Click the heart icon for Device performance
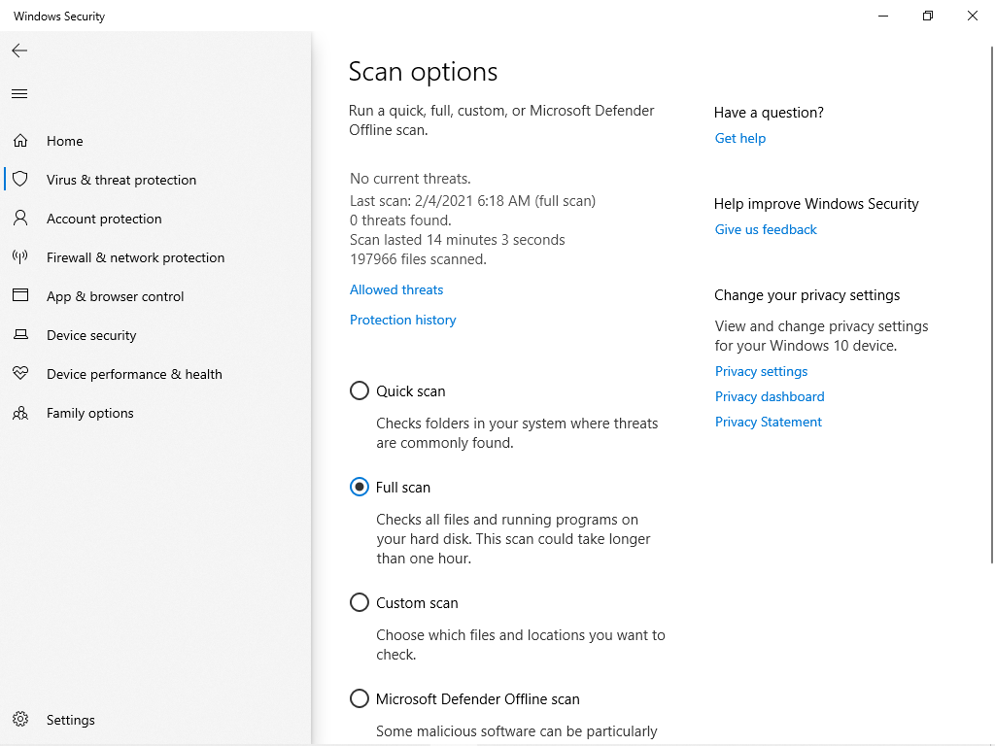This screenshot has width=995, height=746. tap(20, 373)
